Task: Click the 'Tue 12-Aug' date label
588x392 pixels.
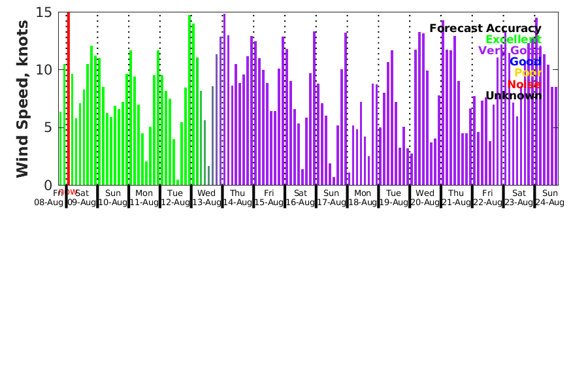Action: pyautogui.click(x=175, y=198)
